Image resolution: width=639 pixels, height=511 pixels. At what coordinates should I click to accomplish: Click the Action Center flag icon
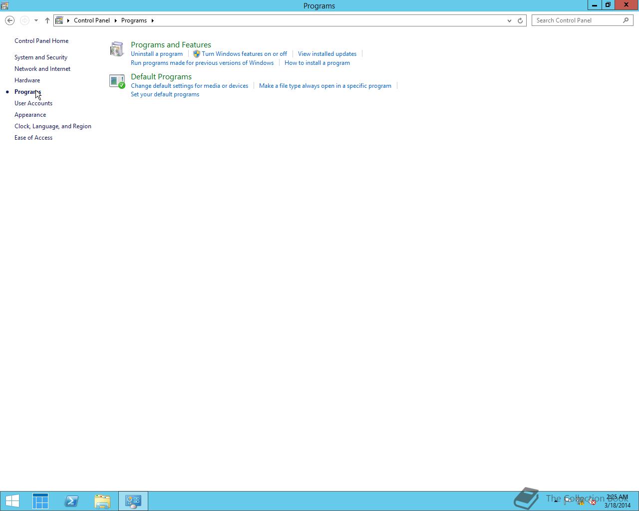(568, 502)
